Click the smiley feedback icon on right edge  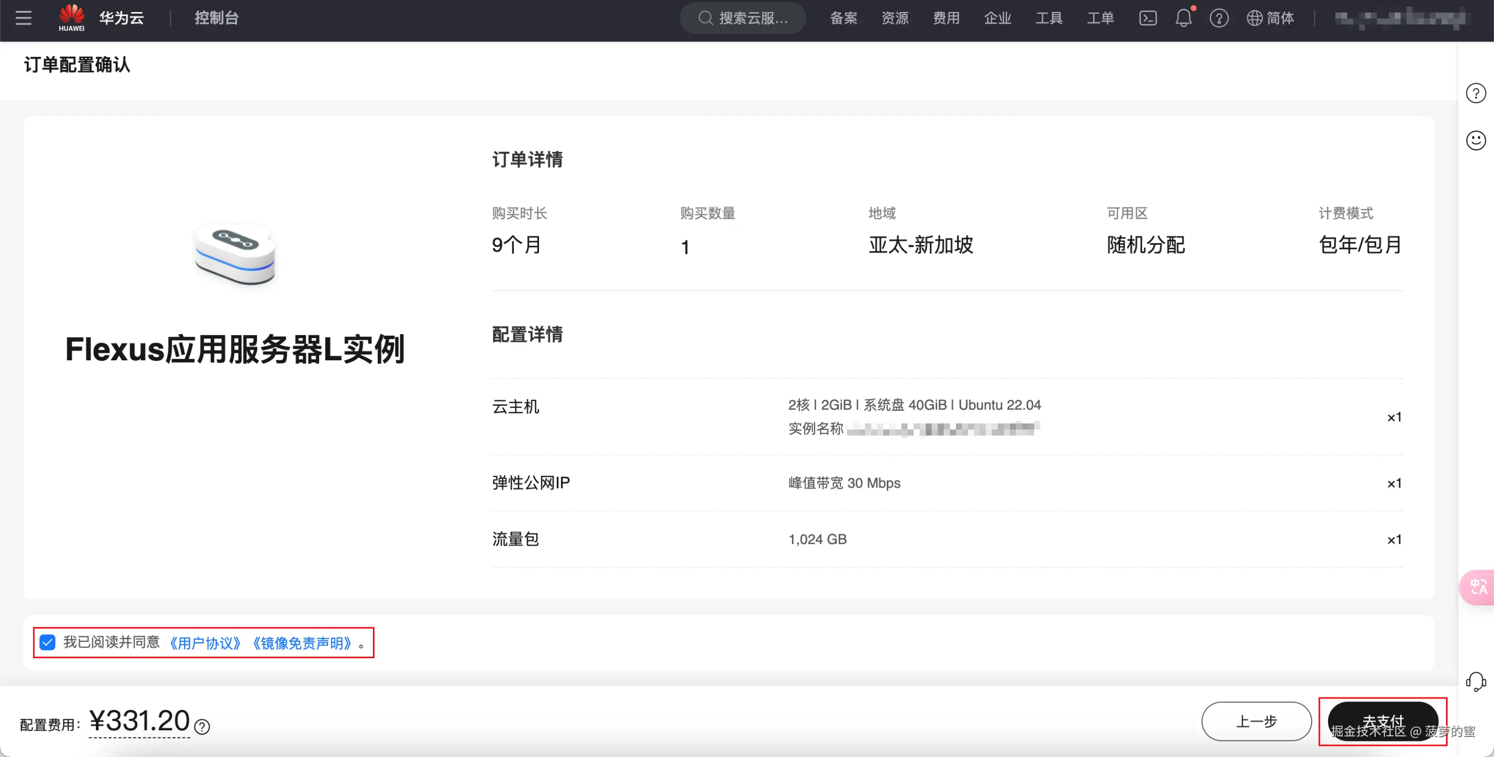(x=1477, y=140)
